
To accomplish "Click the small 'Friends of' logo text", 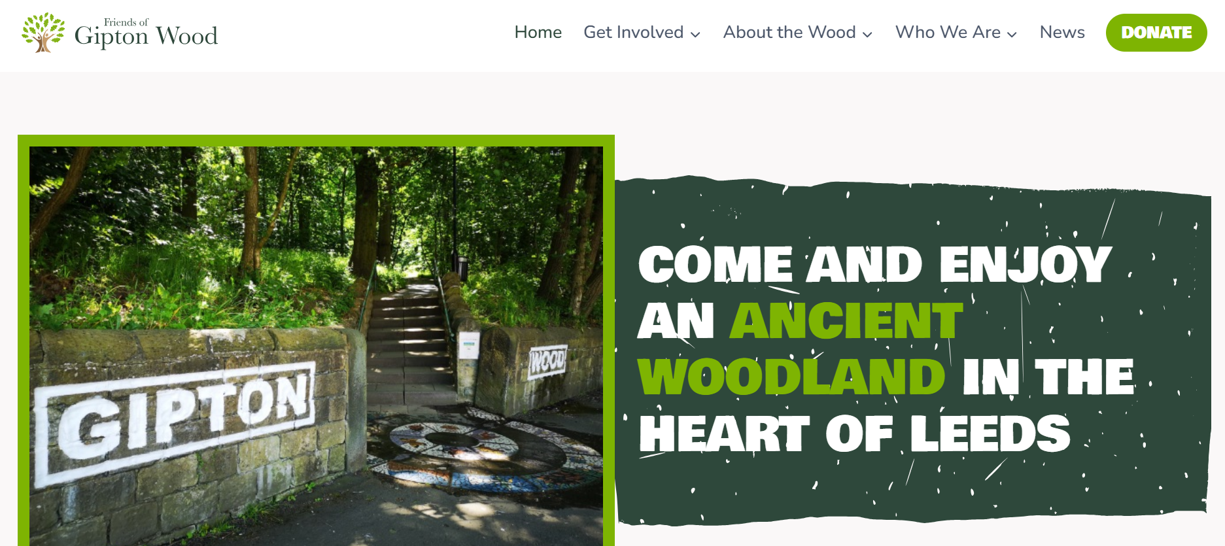I will click(126, 22).
